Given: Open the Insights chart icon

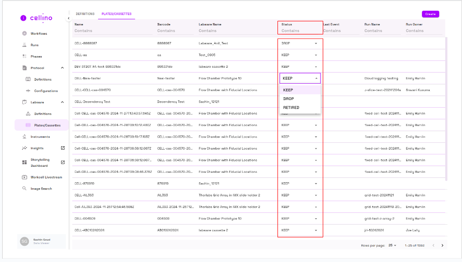Looking at the screenshot, I should point(25,148).
